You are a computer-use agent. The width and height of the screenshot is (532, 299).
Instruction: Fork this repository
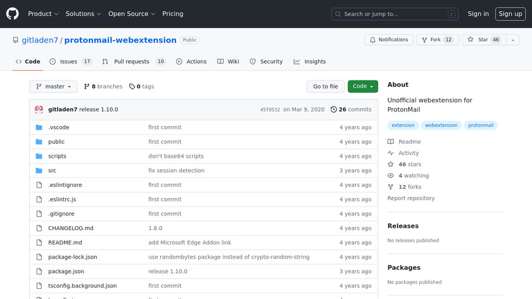tap(435, 40)
